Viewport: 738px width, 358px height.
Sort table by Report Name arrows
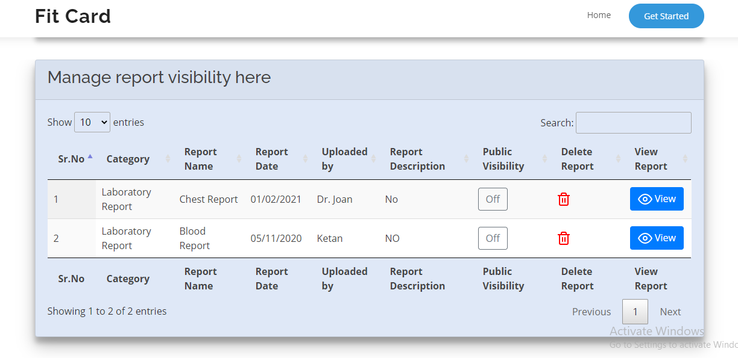239,159
